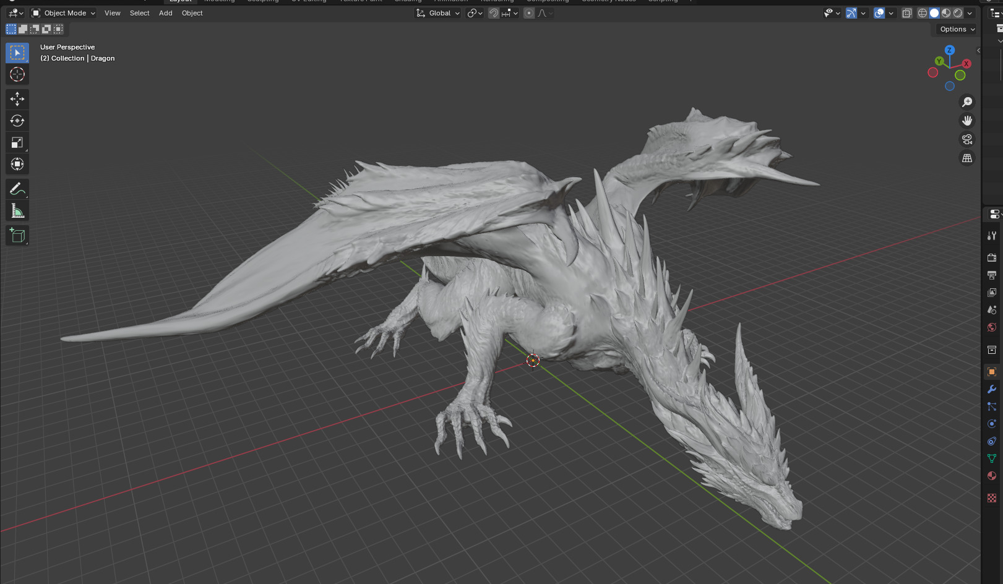This screenshot has height=584, width=1003.
Task: Open the Object properties tab
Action: [x=992, y=372]
